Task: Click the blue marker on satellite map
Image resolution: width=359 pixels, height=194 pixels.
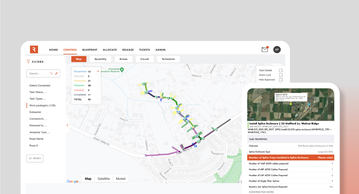Action: [x=309, y=104]
